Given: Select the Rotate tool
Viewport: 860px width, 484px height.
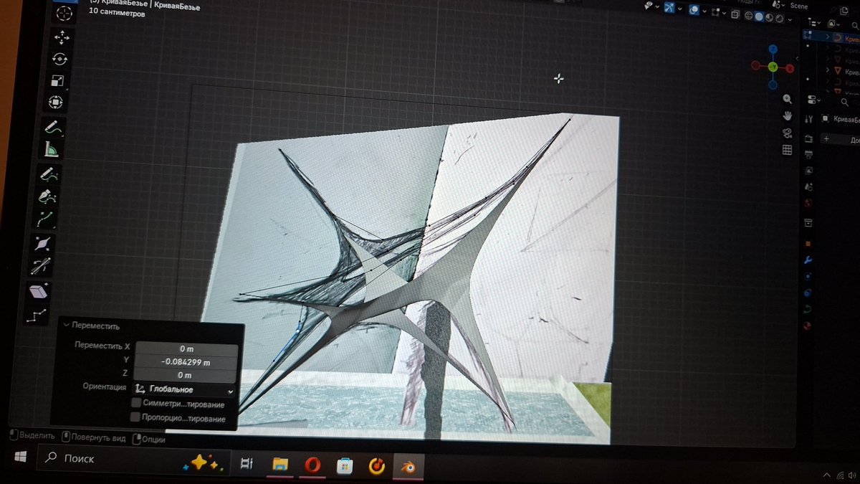Looking at the screenshot, I should [x=60, y=59].
